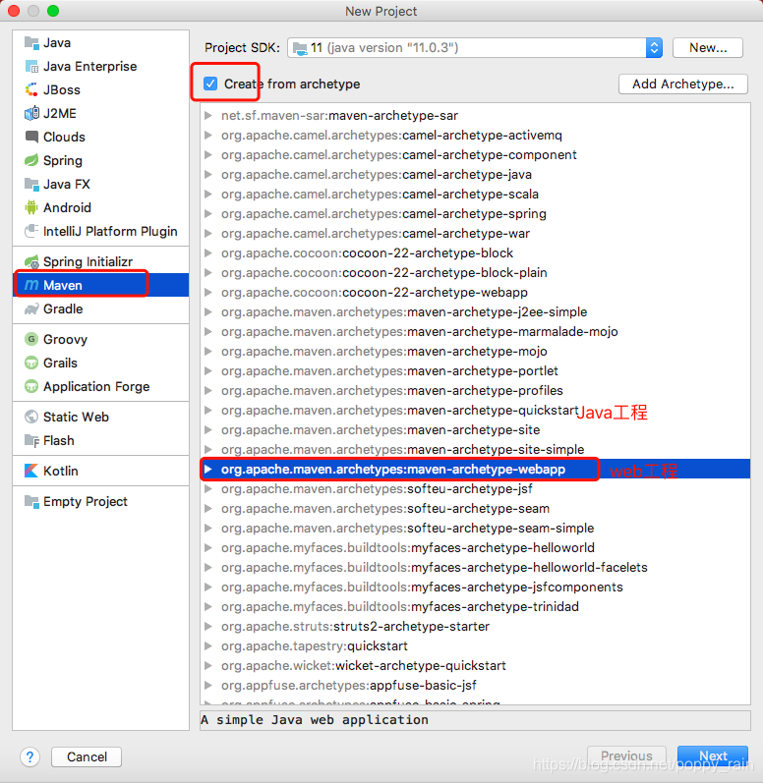
Task: Expand maven-archetype-quickstart node
Action: (x=208, y=411)
